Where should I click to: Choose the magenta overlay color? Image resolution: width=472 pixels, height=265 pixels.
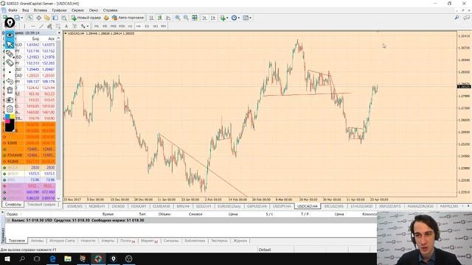(7, 121)
